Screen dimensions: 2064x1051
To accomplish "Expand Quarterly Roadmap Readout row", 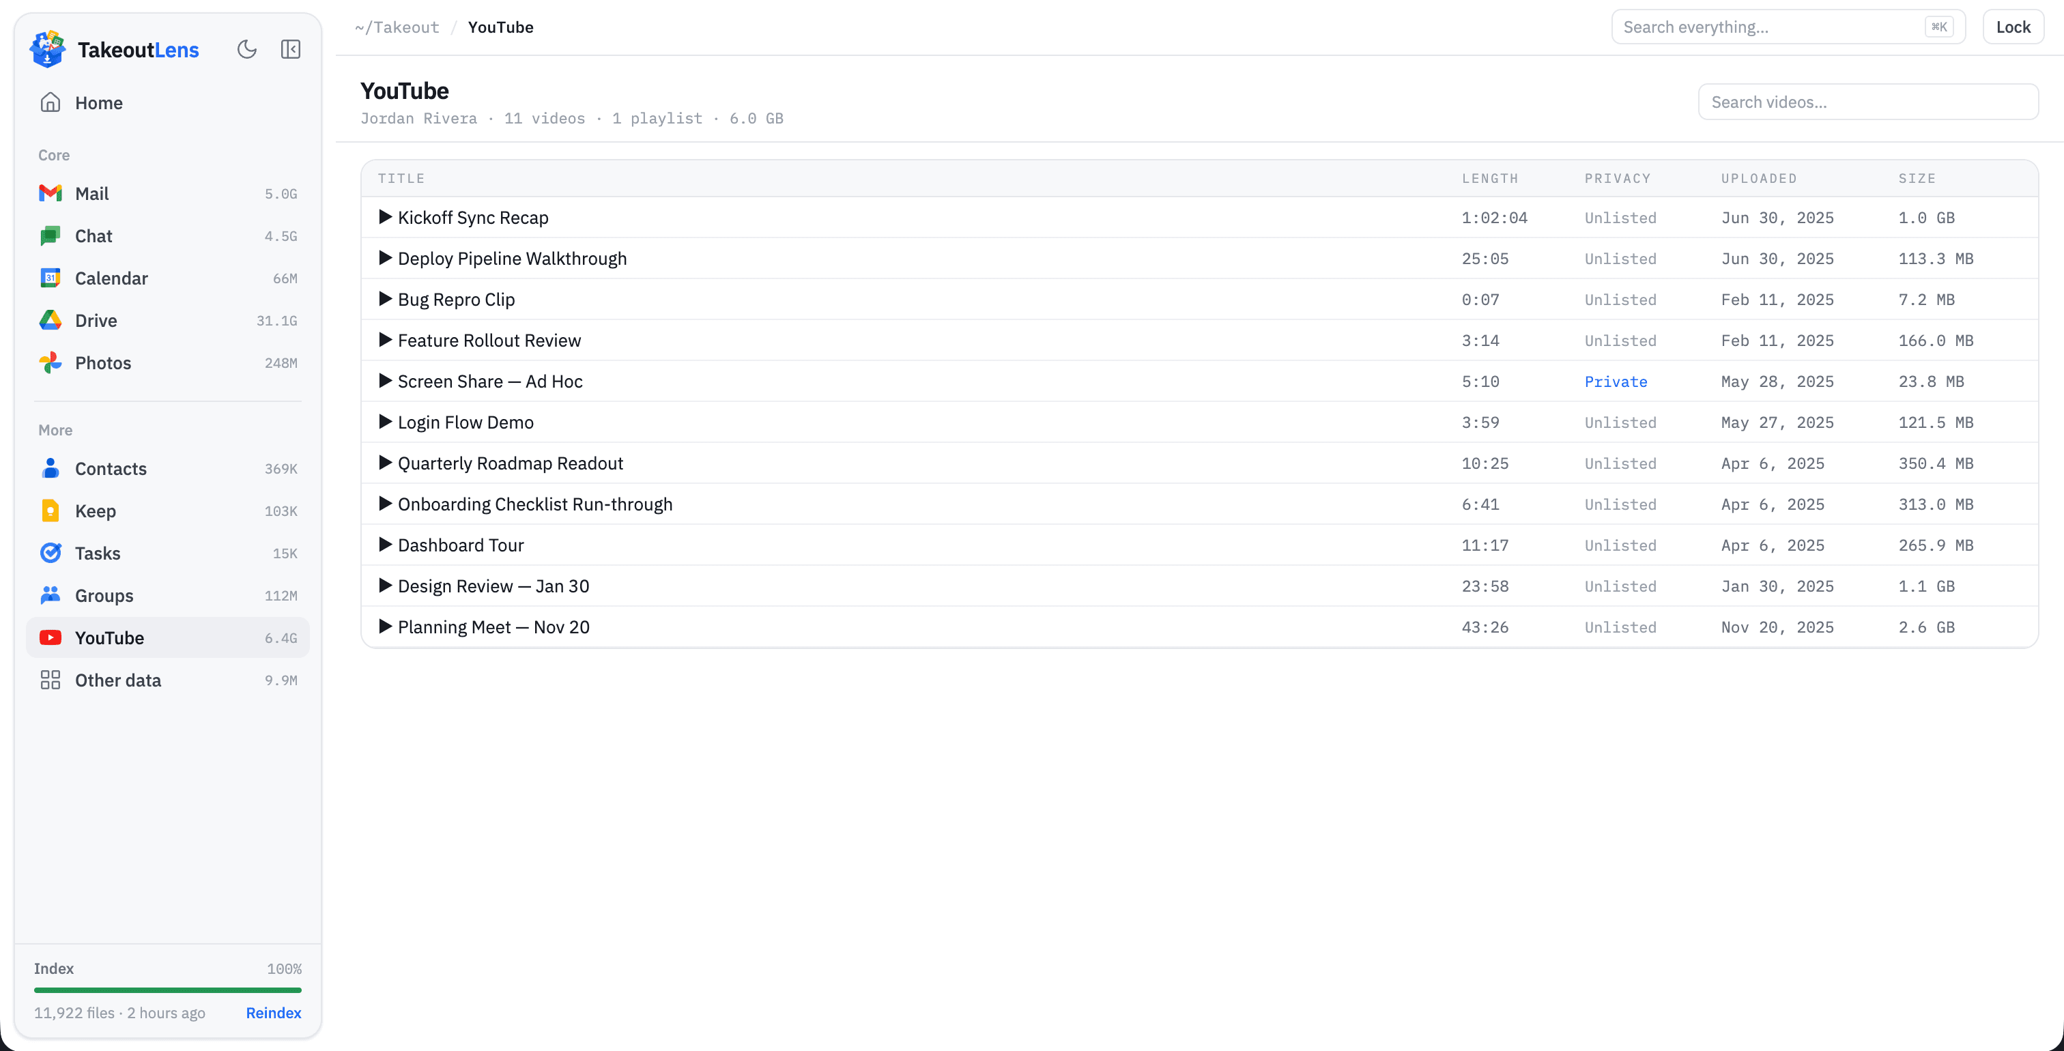I will (386, 462).
